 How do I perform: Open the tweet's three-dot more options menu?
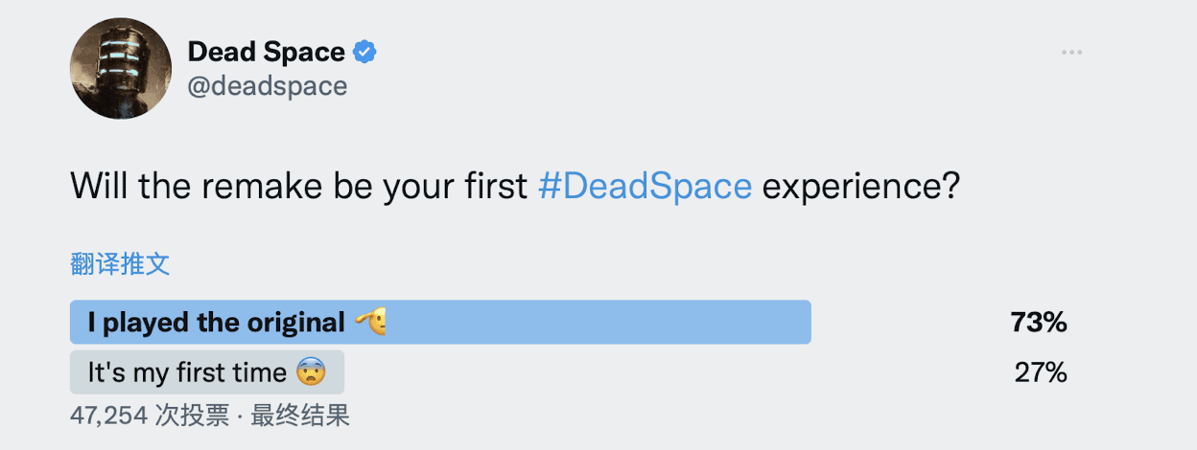click(x=1071, y=52)
